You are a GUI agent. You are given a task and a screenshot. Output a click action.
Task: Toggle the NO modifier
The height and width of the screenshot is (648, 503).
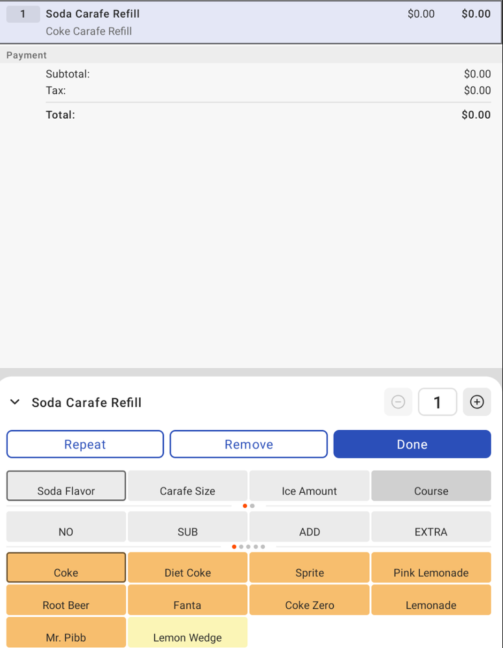point(66,527)
